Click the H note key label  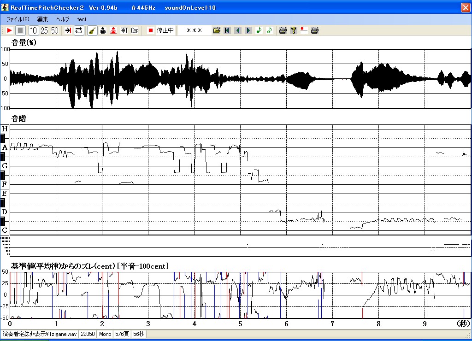[5, 129]
